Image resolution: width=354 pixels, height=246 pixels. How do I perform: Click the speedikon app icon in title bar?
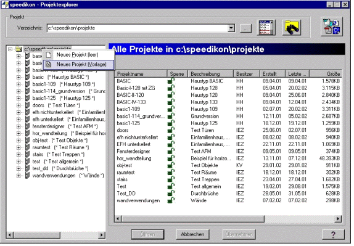pos(5,4)
